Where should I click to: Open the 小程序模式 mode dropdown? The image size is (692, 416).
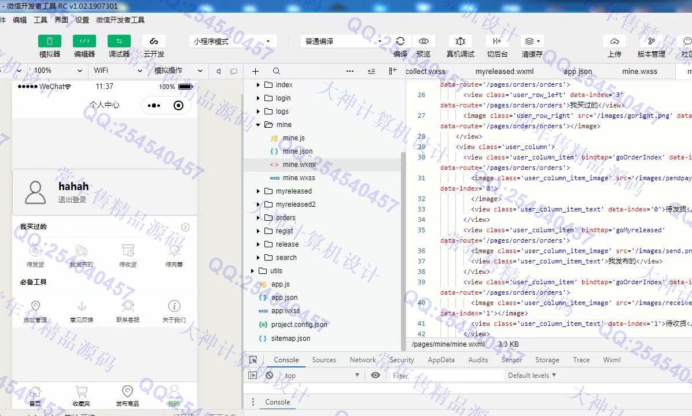(233, 42)
